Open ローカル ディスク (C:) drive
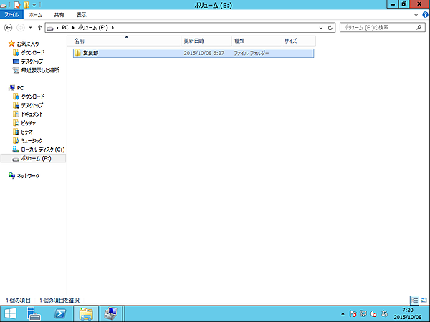 pos(39,150)
